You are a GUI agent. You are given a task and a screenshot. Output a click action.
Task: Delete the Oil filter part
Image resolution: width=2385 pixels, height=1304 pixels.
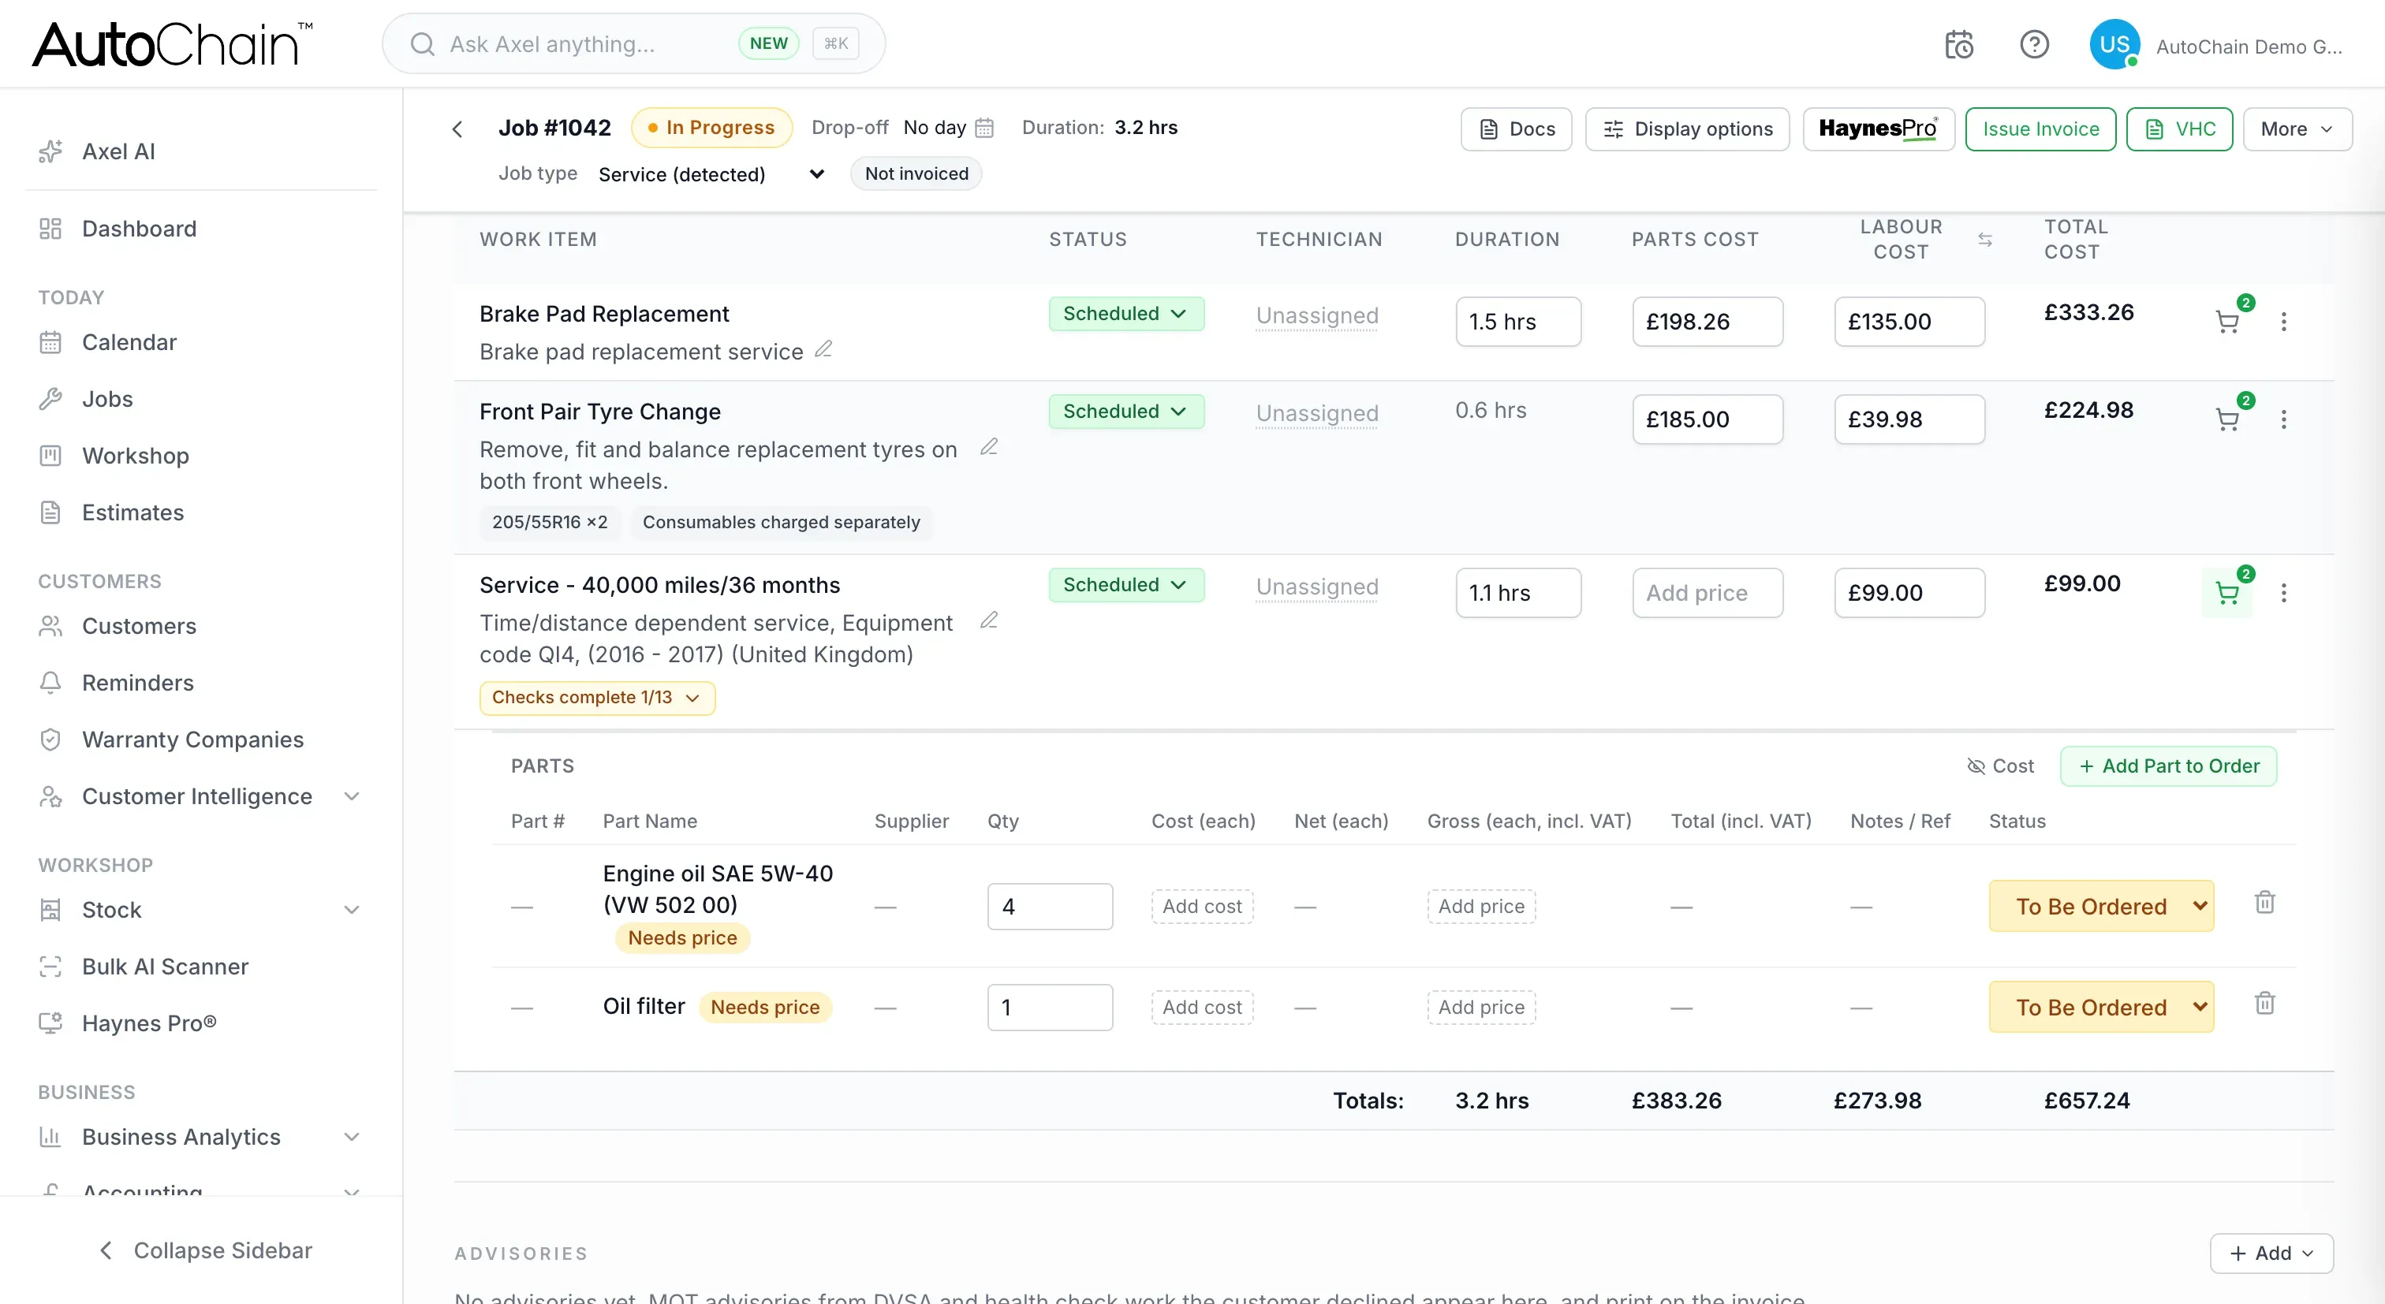(x=2264, y=1003)
